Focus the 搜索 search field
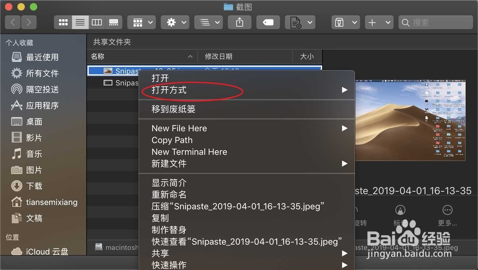Screen dimensions: 478x270 pyautogui.click(x=435, y=22)
